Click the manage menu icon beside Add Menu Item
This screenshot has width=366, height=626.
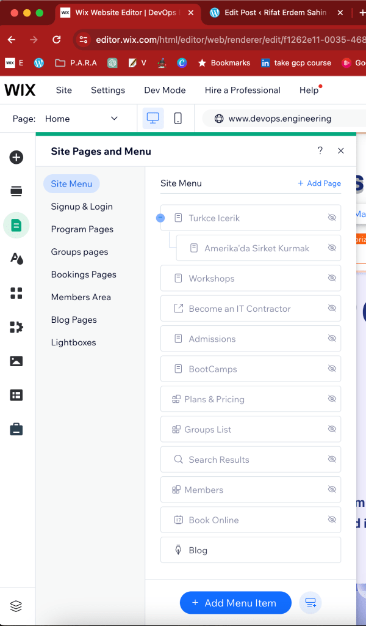click(x=310, y=602)
